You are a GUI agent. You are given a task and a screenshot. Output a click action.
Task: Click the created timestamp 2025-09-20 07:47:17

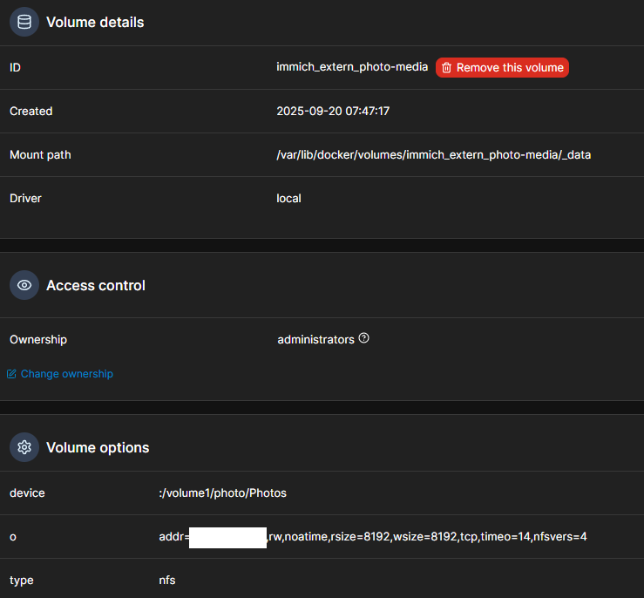click(333, 112)
